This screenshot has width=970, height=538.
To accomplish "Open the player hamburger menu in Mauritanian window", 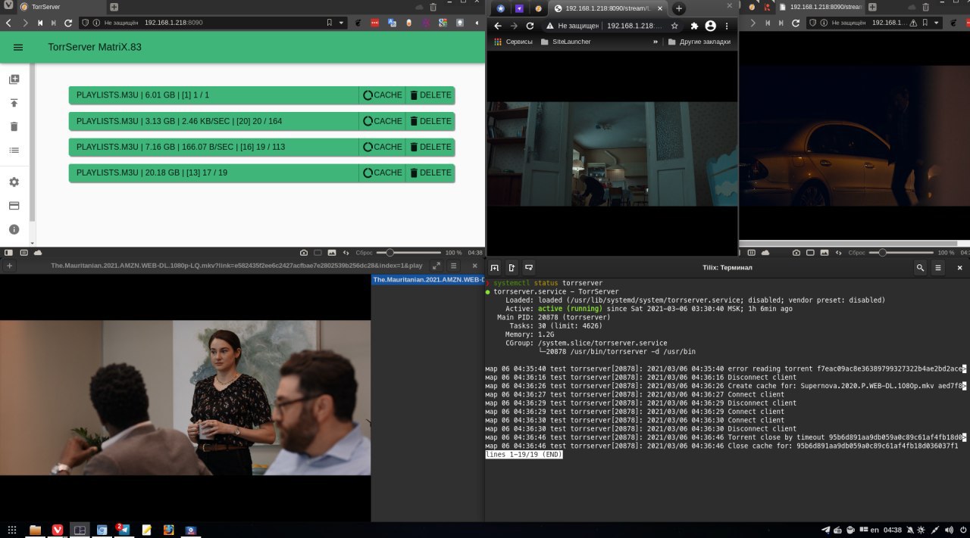I will click(x=454, y=266).
